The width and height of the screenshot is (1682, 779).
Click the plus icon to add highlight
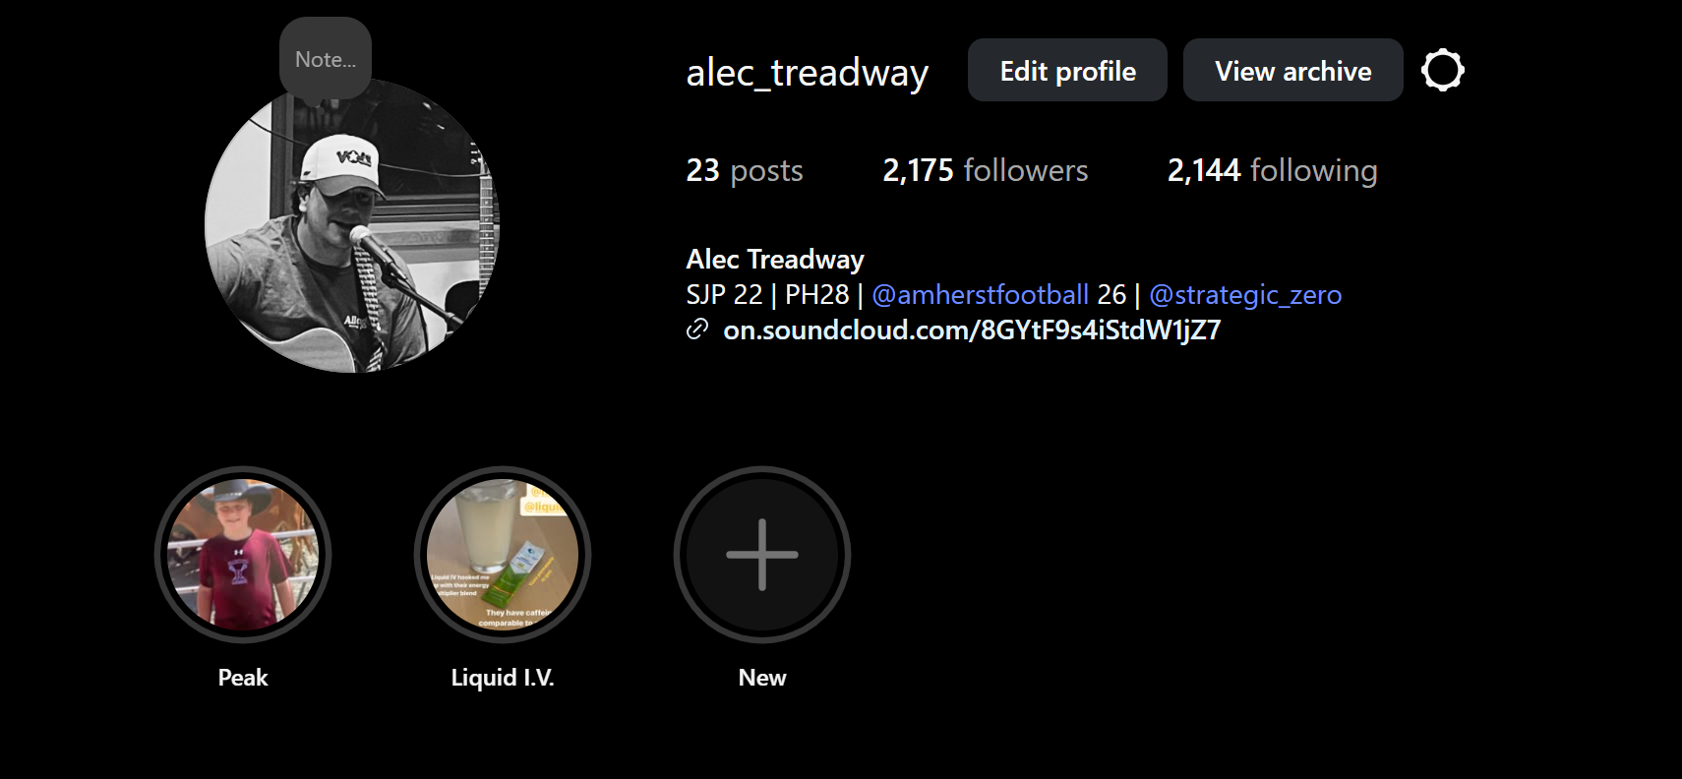(x=762, y=555)
